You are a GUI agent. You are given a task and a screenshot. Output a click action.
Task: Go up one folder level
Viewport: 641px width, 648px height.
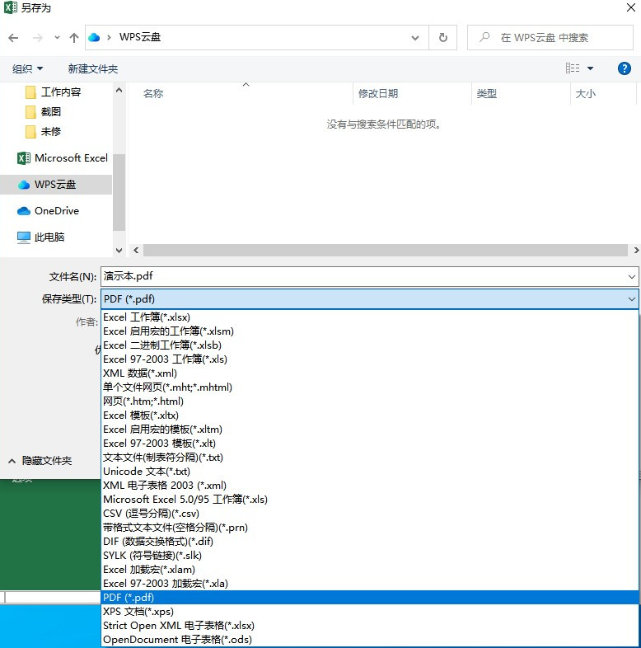point(74,38)
